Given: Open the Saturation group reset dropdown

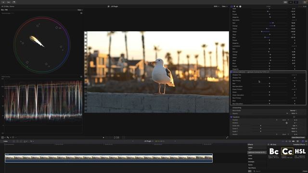Looking at the screenshot, I should click(294, 20).
